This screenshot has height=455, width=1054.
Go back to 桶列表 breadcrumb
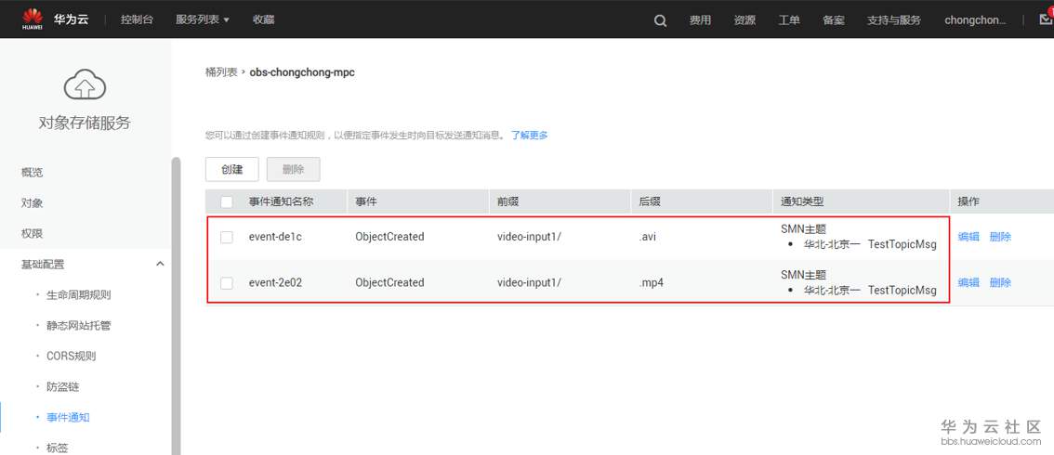click(x=220, y=72)
